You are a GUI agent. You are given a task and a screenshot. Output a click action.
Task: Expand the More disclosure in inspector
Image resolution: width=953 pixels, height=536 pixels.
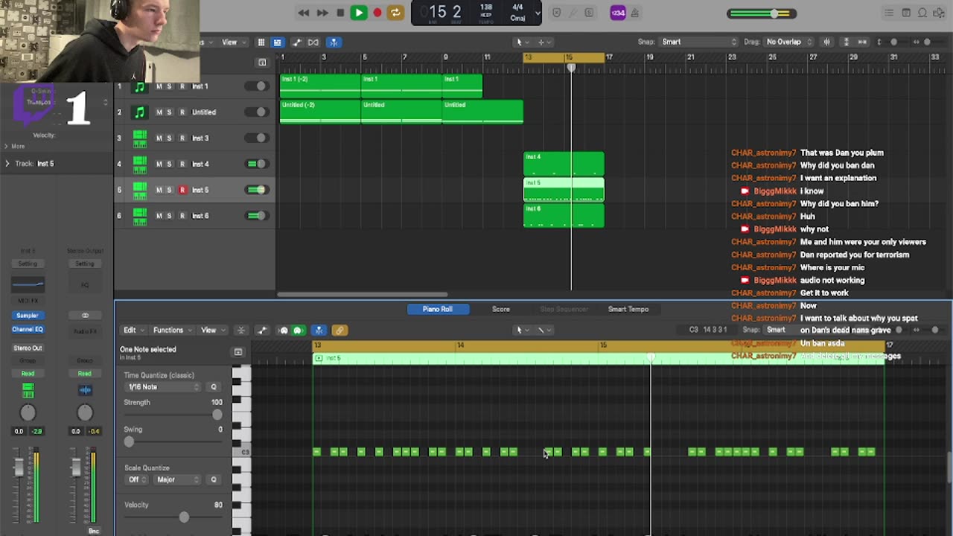[6, 146]
